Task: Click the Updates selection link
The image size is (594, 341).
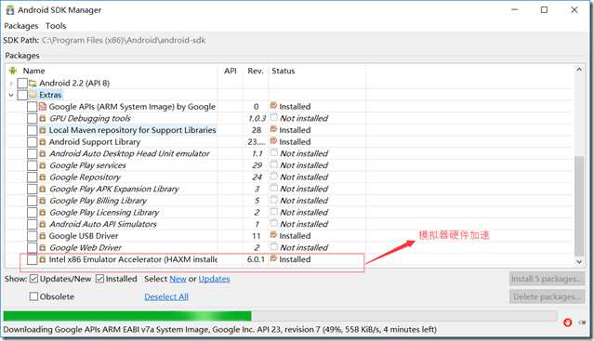Action: click(214, 279)
